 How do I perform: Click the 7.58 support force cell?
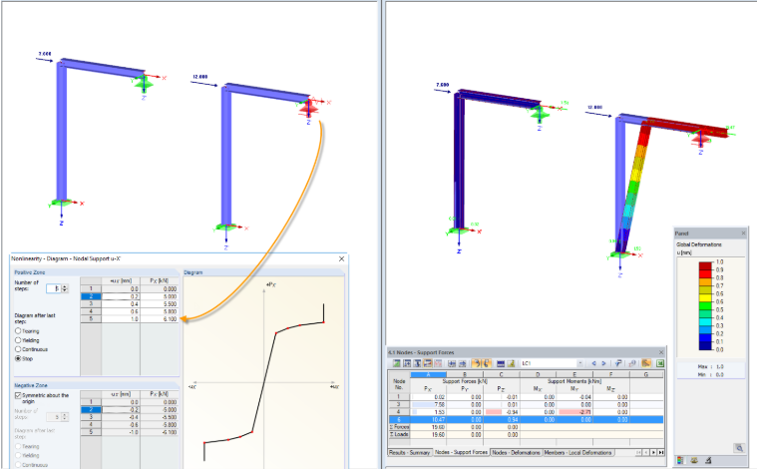[x=428, y=404]
